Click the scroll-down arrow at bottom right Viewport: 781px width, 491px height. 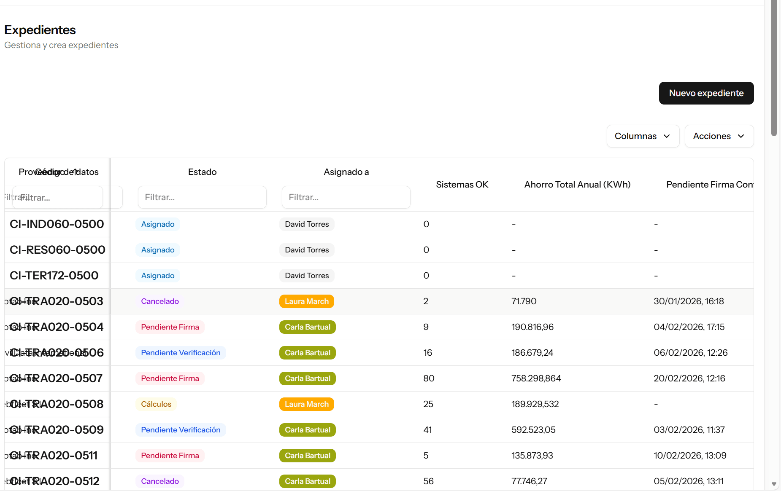tap(774, 484)
